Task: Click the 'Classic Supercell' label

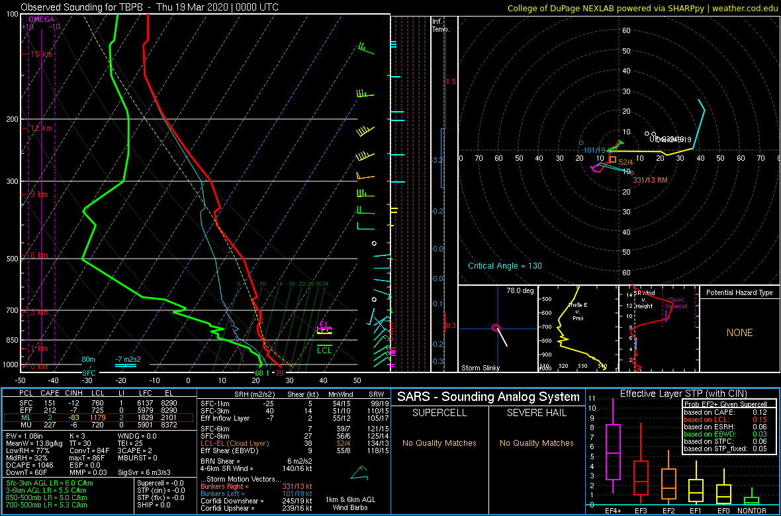Action: click(676, 303)
